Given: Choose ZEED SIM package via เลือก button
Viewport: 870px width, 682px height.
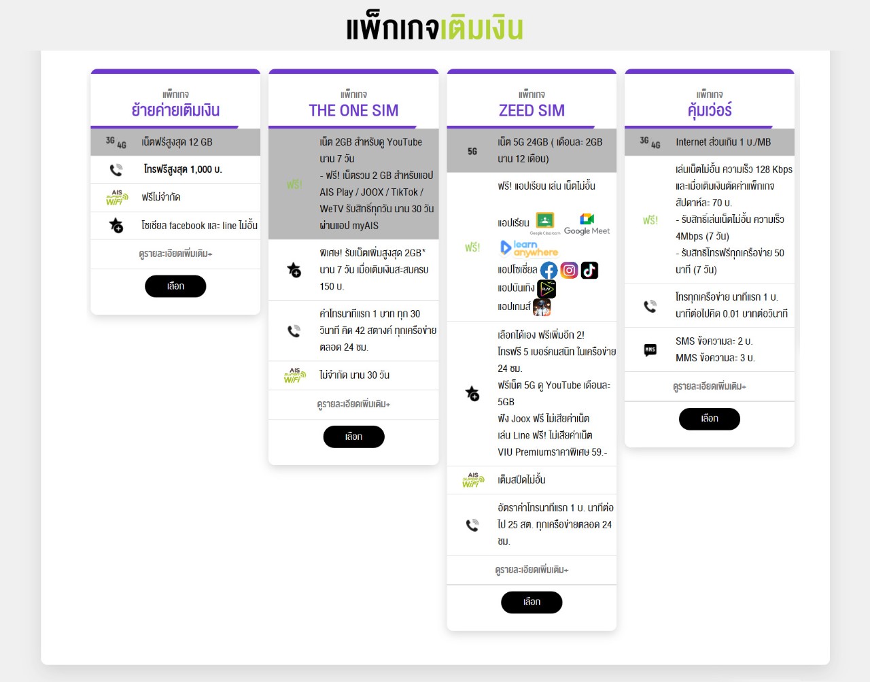Looking at the screenshot, I should pyautogui.click(x=532, y=602).
